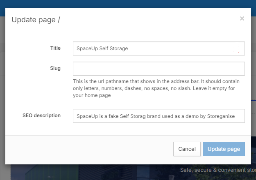Click the Title input field
The image size is (256, 180).
159,48
